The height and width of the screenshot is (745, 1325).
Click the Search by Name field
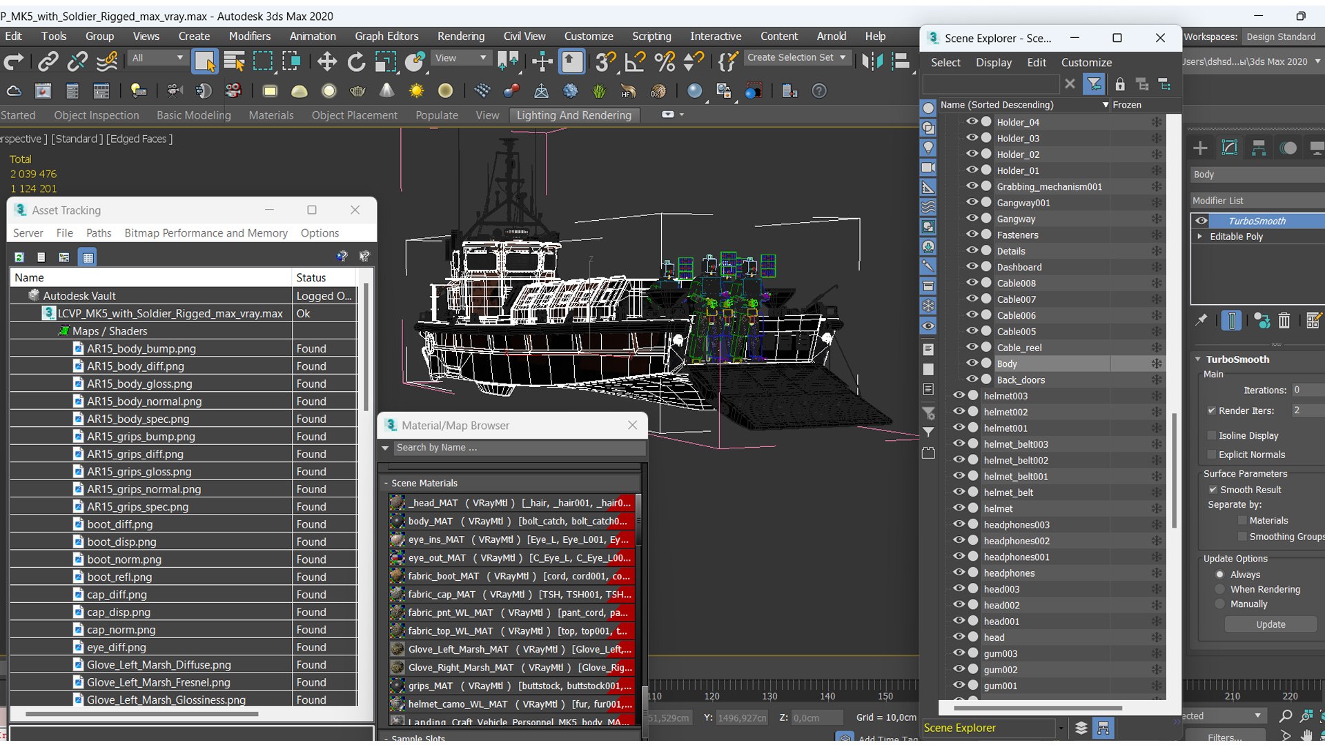[519, 448]
